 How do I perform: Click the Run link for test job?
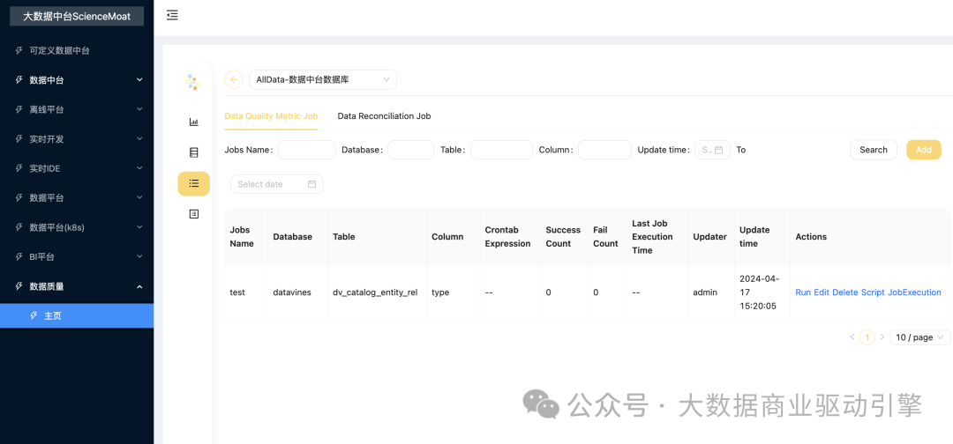coord(802,292)
